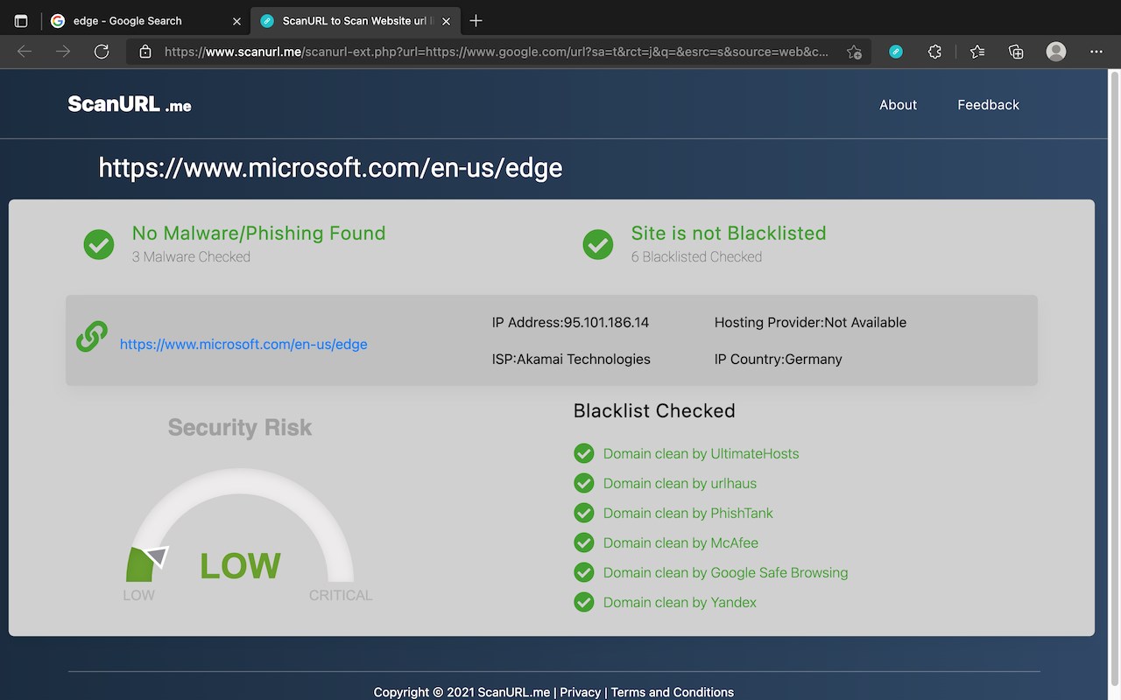
Task: Open browser Settings and more menu
Action: pos(1096,52)
